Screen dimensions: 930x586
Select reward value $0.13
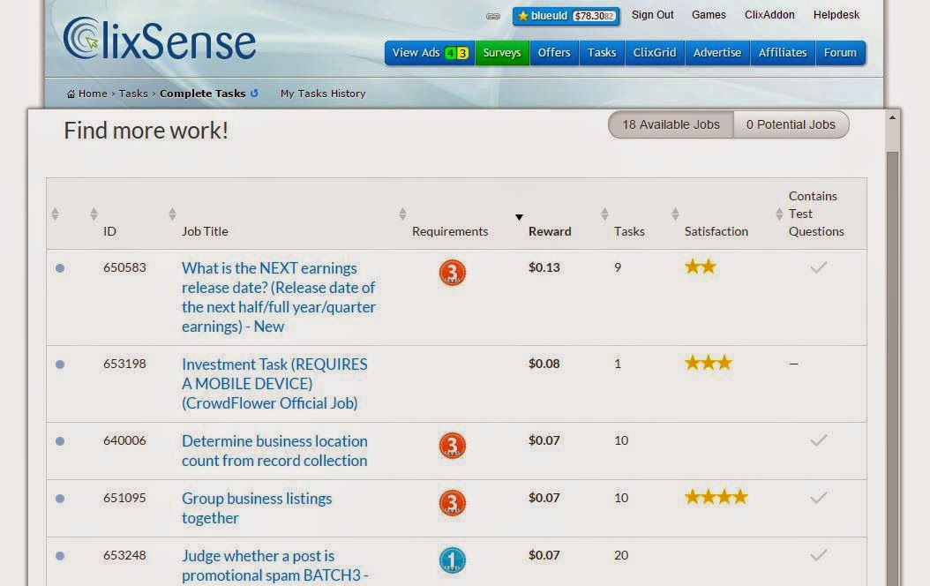click(x=544, y=267)
